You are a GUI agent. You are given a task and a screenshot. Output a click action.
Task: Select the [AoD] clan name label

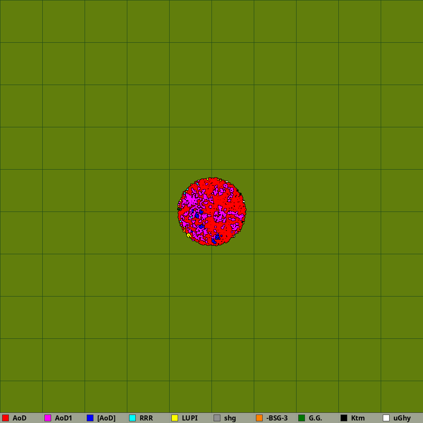tap(106, 418)
